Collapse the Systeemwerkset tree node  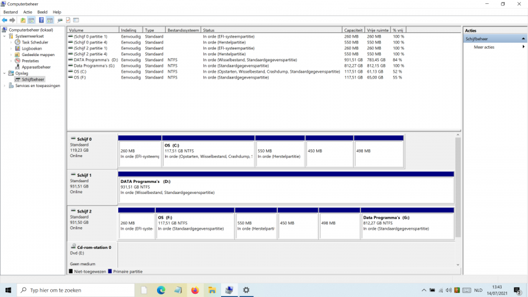click(x=4, y=36)
